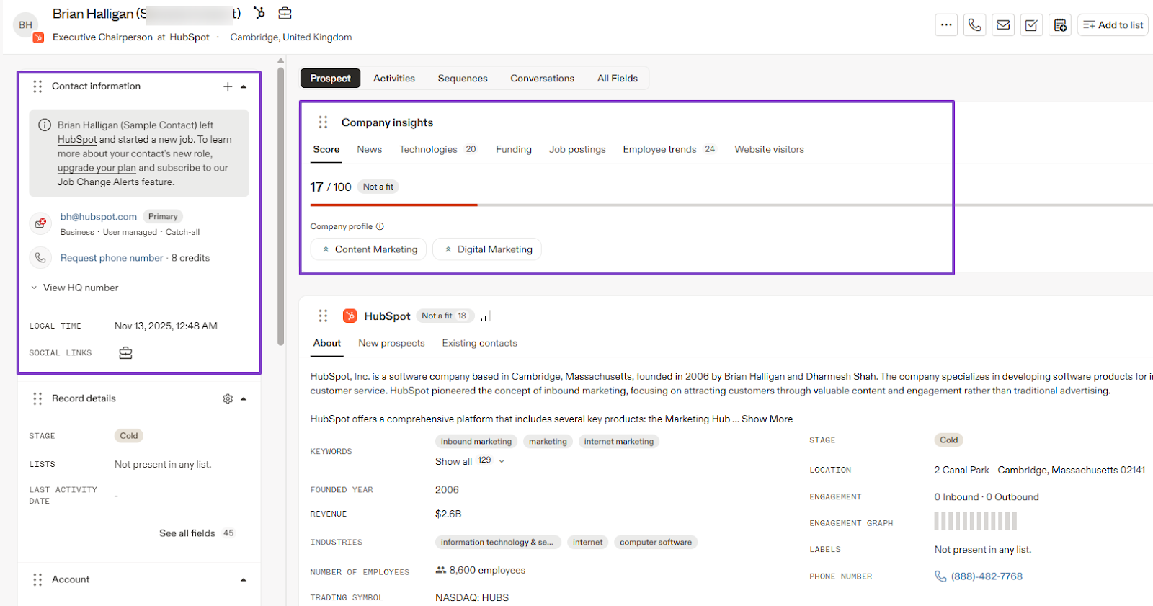Click the briefcase icon next to contact name
The height and width of the screenshot is (606, 1153).
tap(285, 13)
